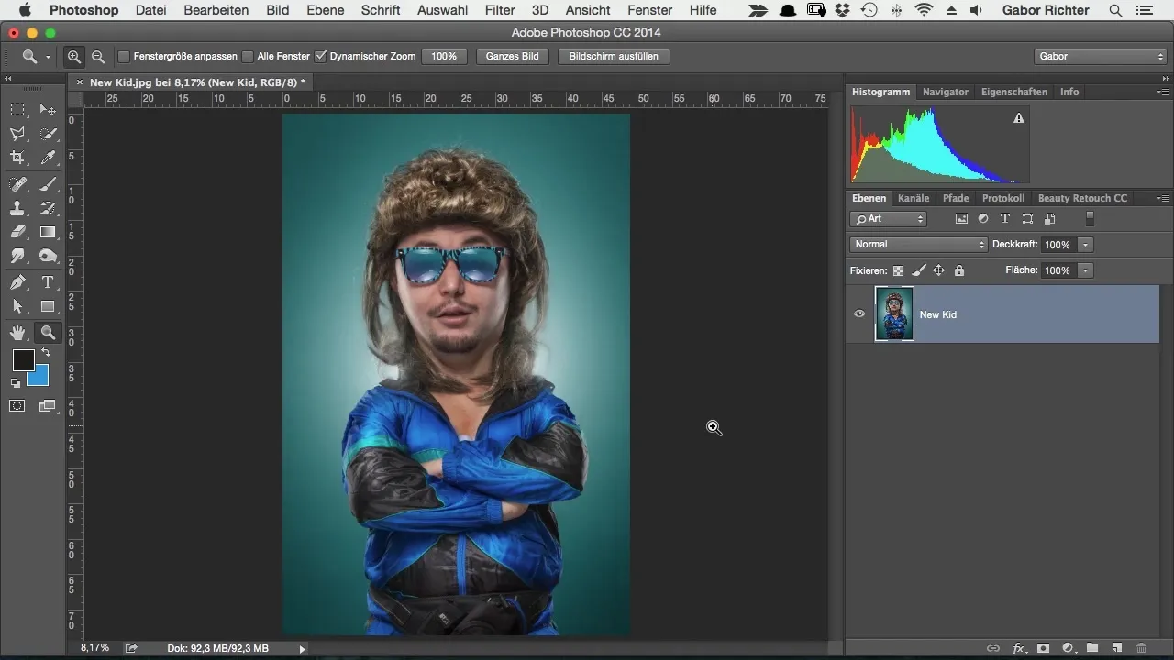This screenshot has width=1174, height=660.
Task: Select the Hand tool
Action: point(17,333)
